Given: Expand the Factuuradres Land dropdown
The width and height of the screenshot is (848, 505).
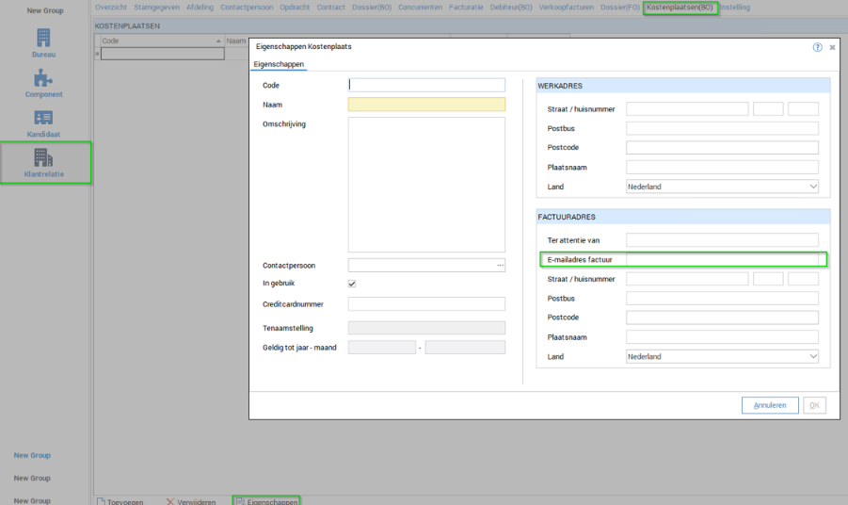Looking at the screenshot, I should pos(812,357).
